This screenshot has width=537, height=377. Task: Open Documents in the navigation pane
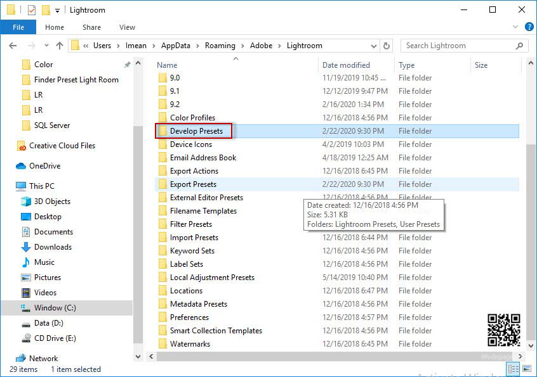tap(47, 232)
